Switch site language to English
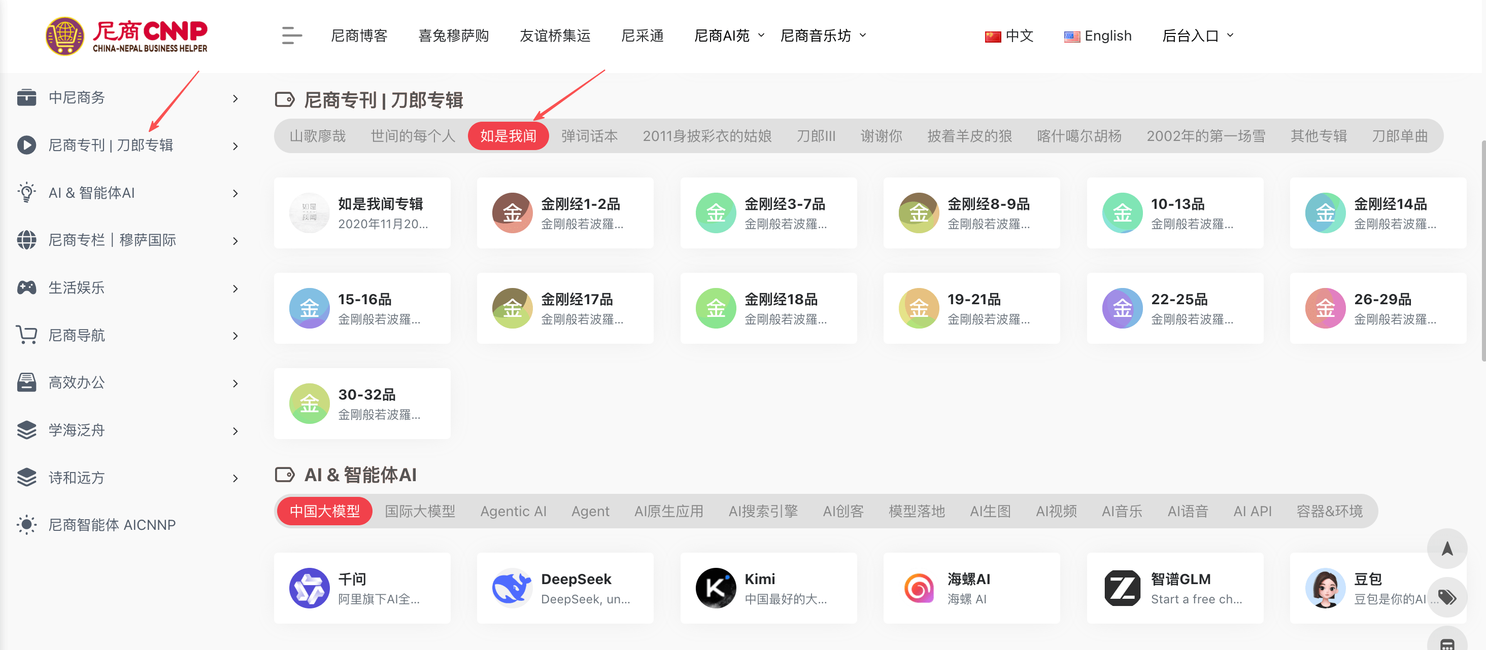 tap(1097, 35)
